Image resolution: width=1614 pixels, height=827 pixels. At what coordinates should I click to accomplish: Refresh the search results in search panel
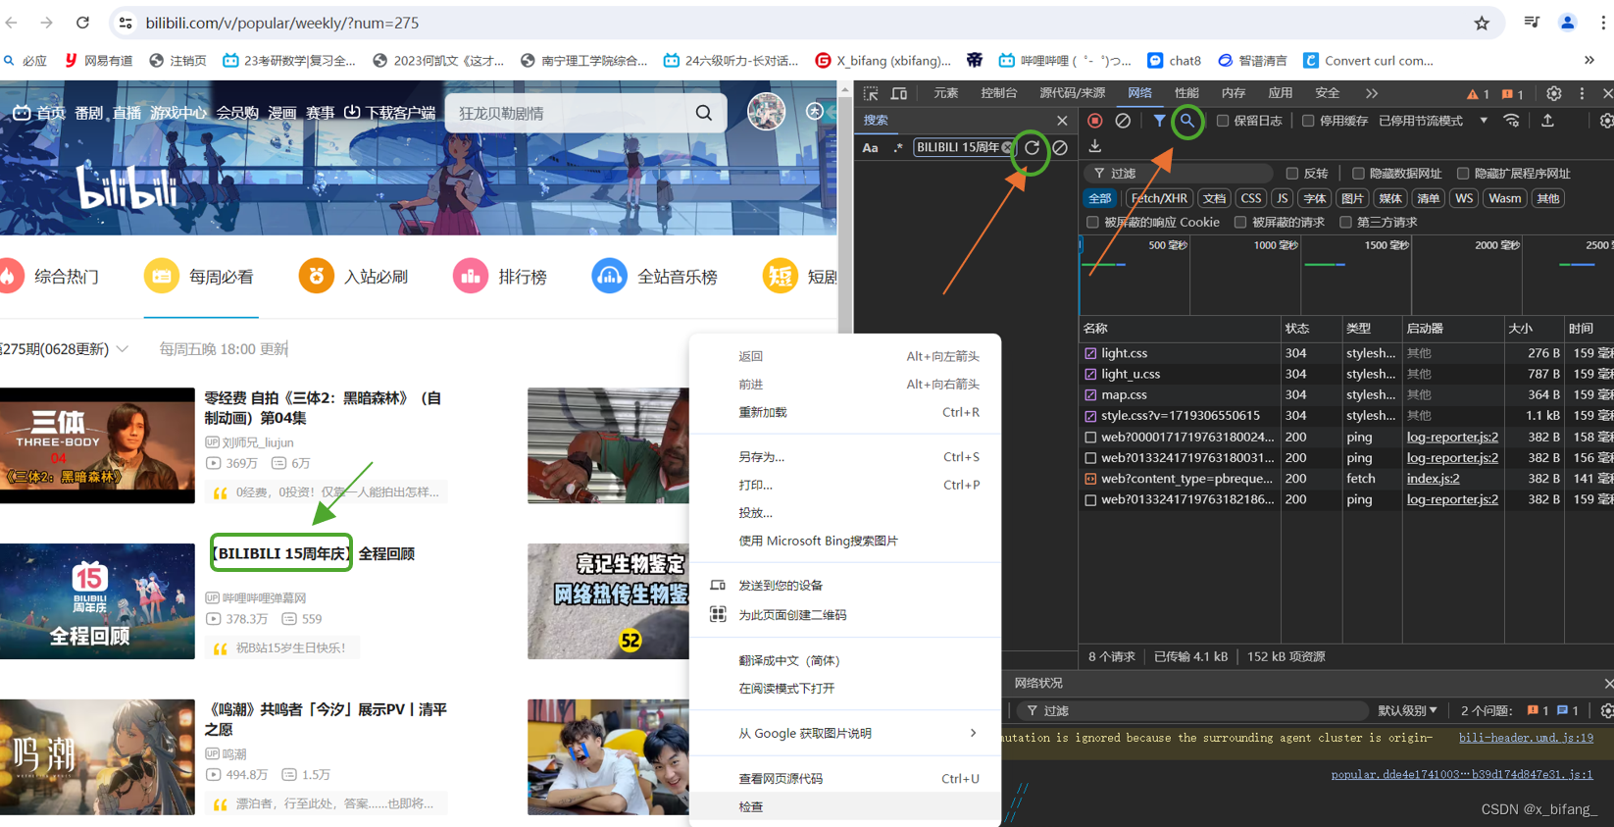click(1033, 148)
